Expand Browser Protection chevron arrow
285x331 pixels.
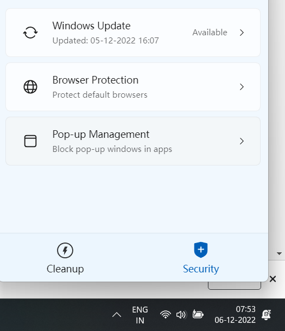[242, 87]
